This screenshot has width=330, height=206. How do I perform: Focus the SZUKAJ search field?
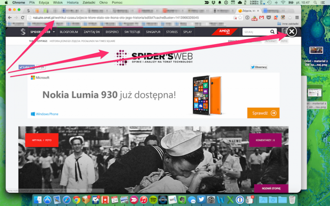(256, 32)
